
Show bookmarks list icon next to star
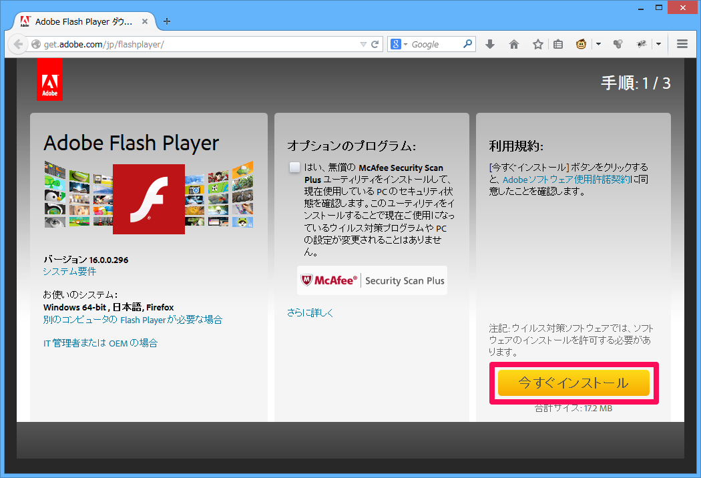point(558,44)
